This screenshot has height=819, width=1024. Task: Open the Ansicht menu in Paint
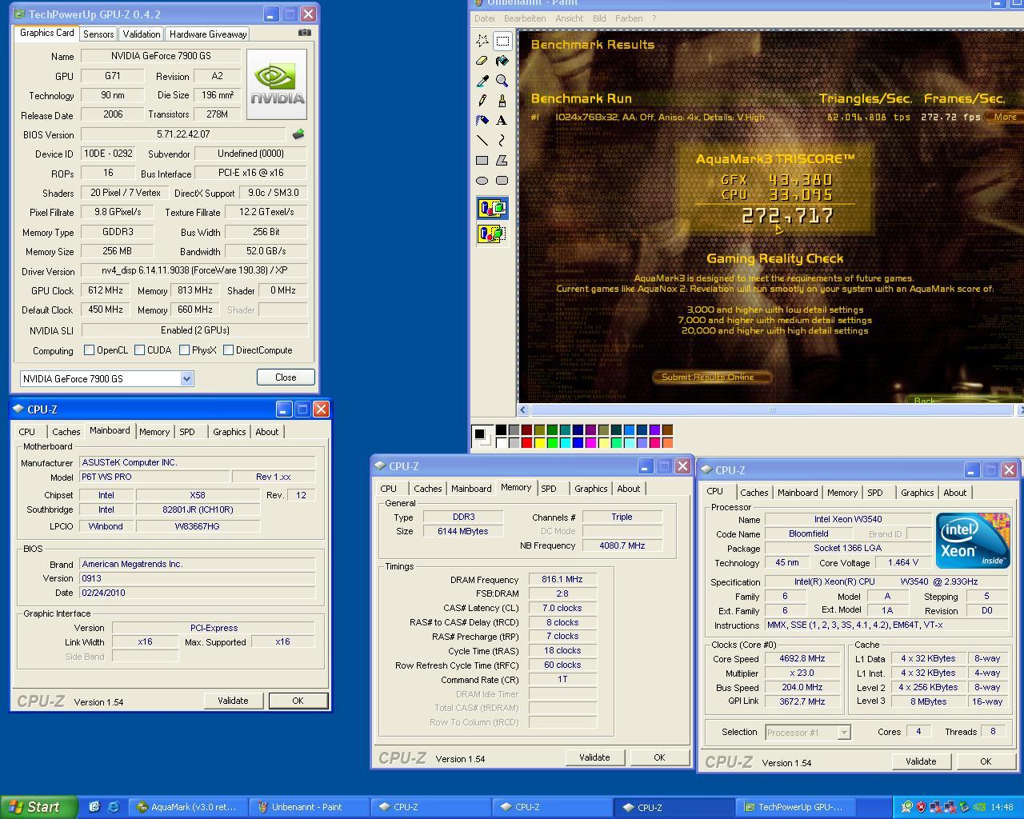coord(569,18)
